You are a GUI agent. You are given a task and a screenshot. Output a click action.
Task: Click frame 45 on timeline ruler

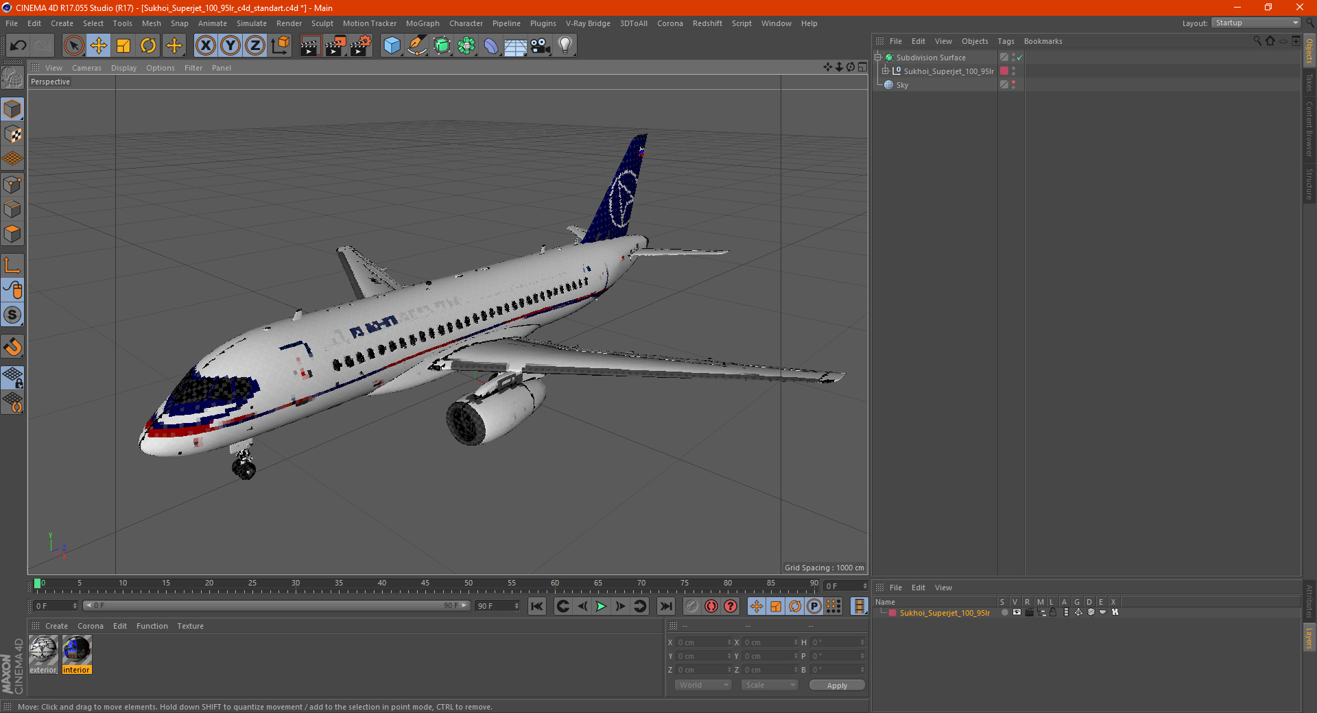[x=425, y=584]
